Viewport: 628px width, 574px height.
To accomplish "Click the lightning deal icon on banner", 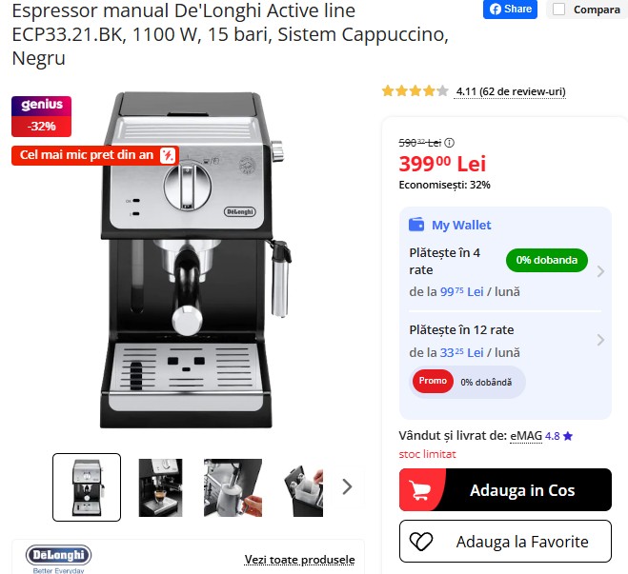I will pos(168,155).
